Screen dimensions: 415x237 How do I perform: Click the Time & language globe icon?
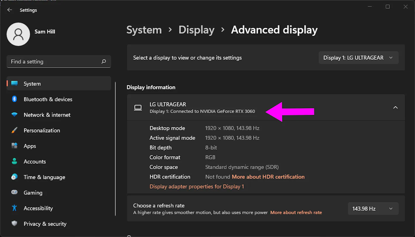coord(14,177)
